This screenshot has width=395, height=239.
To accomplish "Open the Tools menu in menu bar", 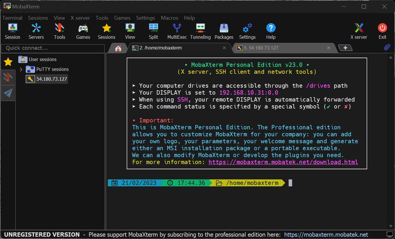I will tap(102, 18).
